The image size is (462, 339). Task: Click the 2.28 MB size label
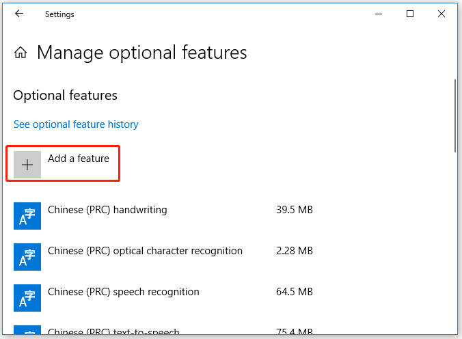point(295,251)
